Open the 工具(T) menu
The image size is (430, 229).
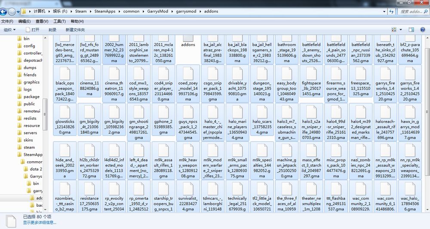59,21
